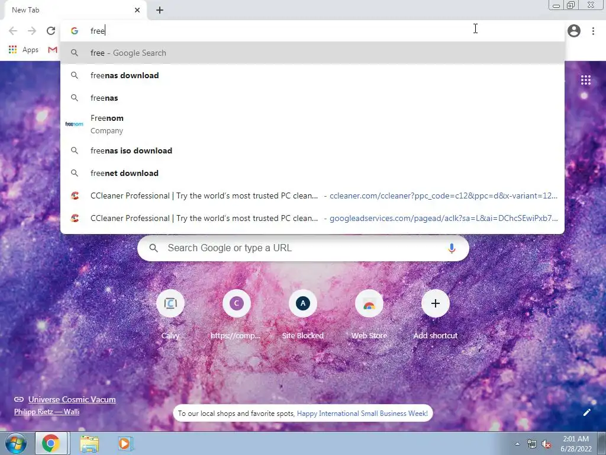
Task: Click in the address bar with text 'free'
Action: point(312,31)
